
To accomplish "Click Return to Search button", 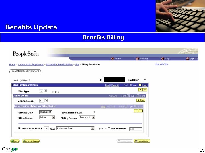I will tap(31, 141).
